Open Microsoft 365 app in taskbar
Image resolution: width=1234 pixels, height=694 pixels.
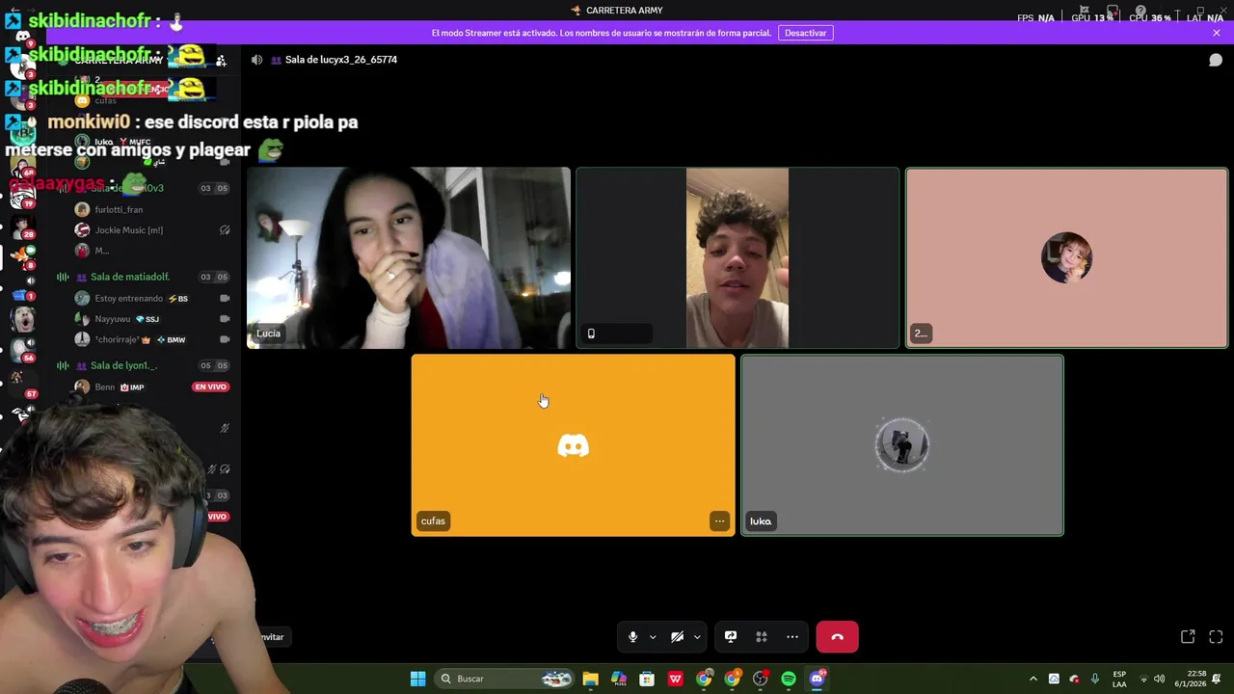click(x=619, y=679)
